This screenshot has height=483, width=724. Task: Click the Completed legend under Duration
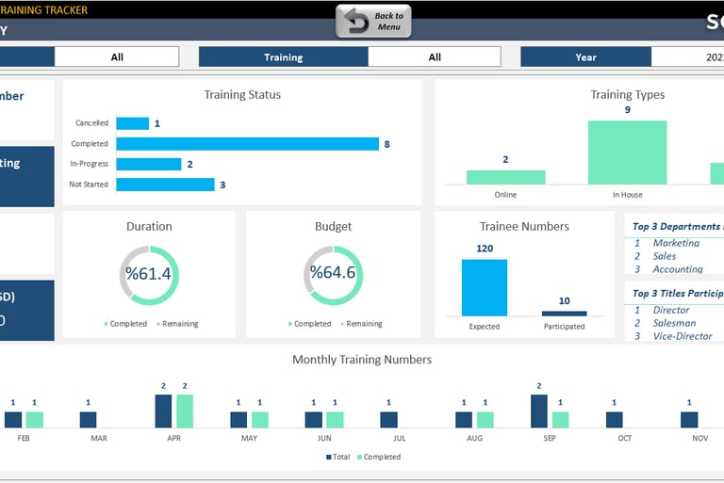coord(125,324)
